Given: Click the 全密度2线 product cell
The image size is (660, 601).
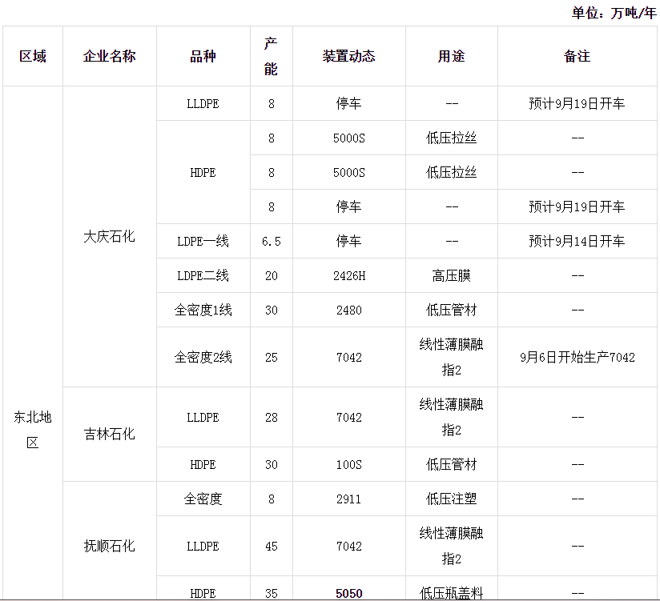Looking at the screenshot, I should pyautogui.click(x=203, y=358).
